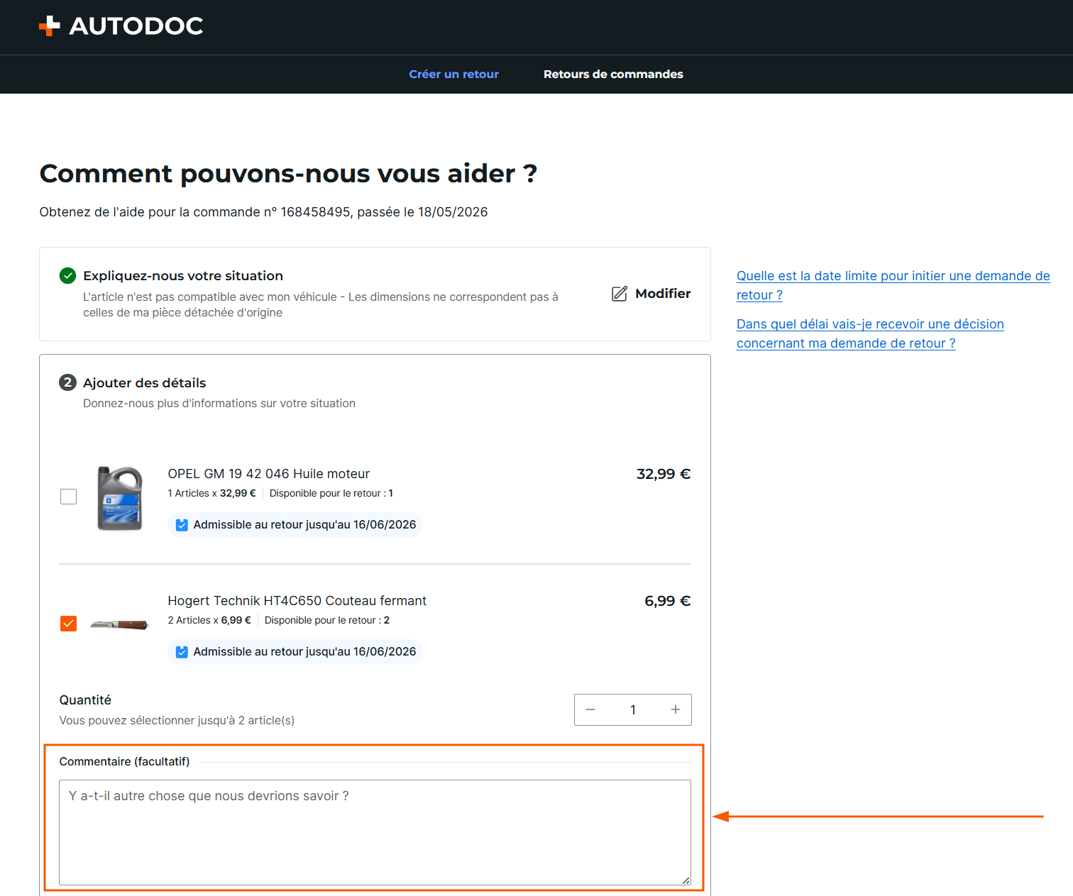Click the Expliquez-nous votre situation heading
The image size is (1073, 896).
click(183, 276)
